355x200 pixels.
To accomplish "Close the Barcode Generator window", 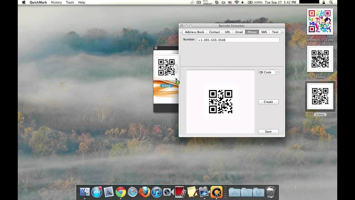I will tap(182, 26).
